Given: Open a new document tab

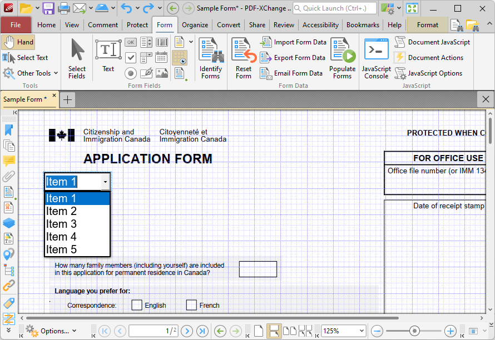Looking at the screenshot, I should [x=67, y=99].
